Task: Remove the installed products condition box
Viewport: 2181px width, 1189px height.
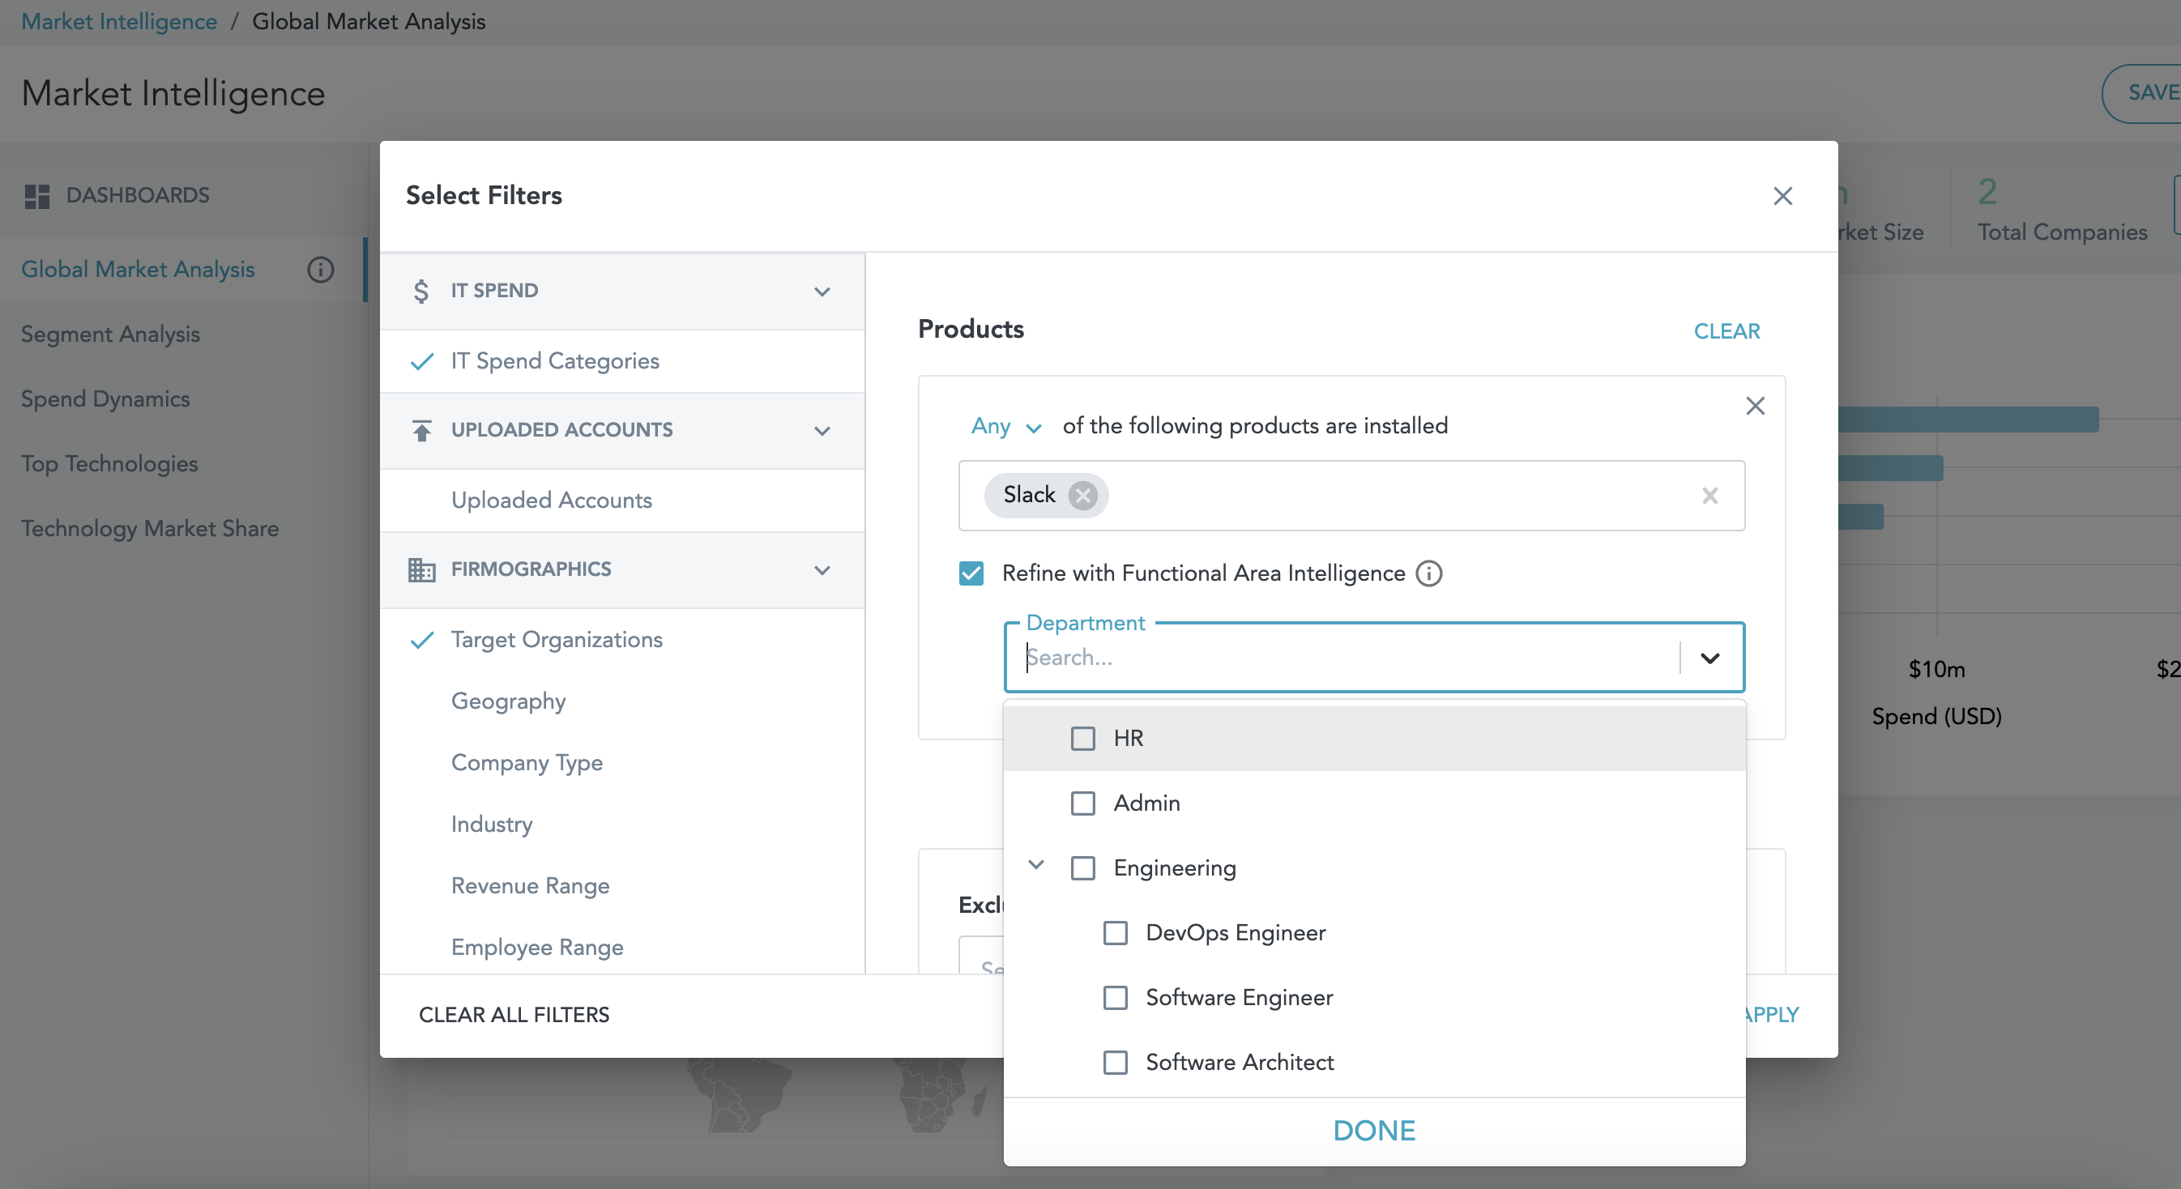Action: (x=1755, y=407)
